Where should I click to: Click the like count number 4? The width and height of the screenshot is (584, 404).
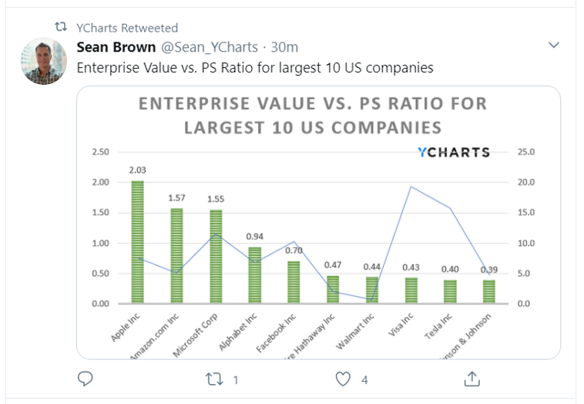pos(364,379)
